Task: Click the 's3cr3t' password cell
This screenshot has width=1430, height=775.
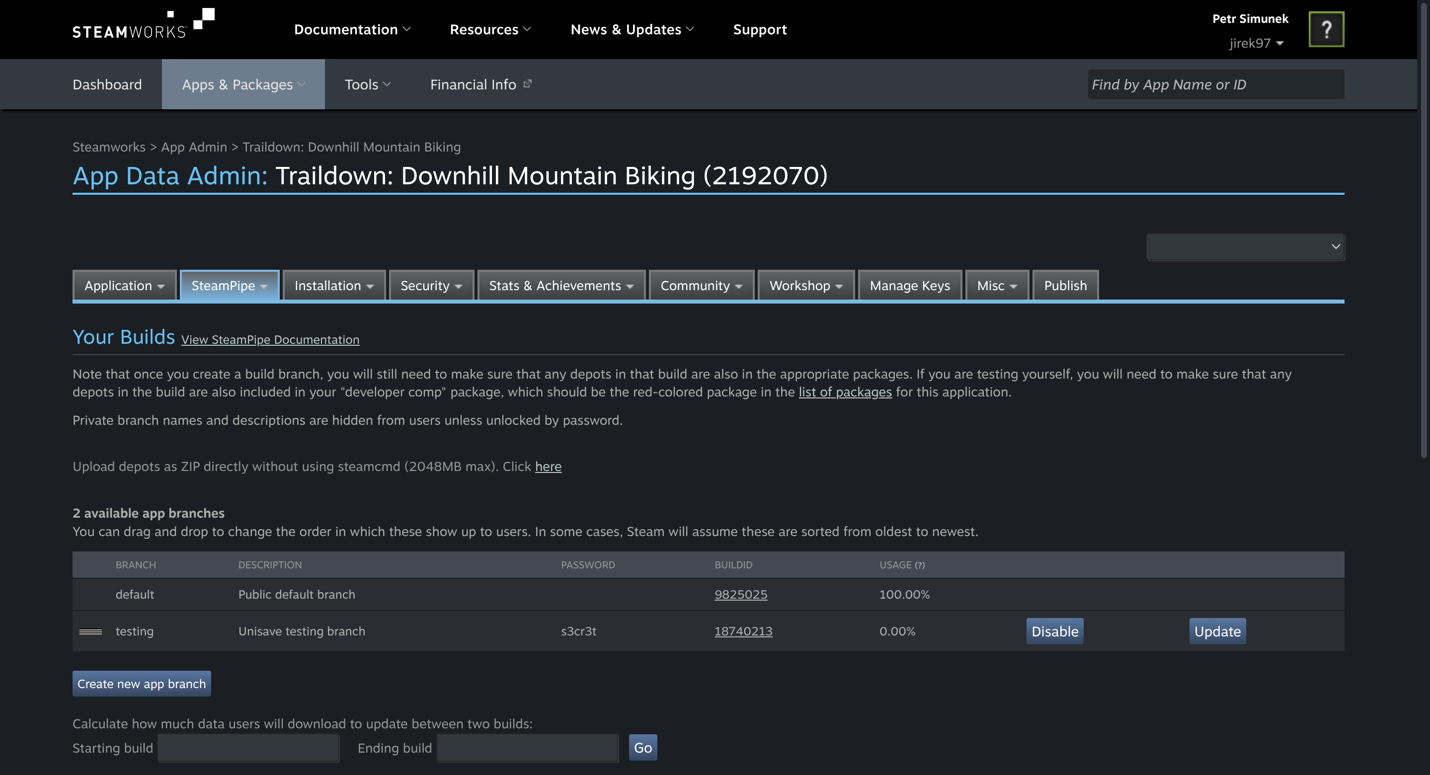Action: (578, 631)
